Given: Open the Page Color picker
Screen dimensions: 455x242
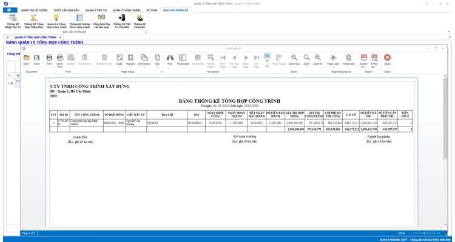Looking at the screenshot, I should click(333, 59).
